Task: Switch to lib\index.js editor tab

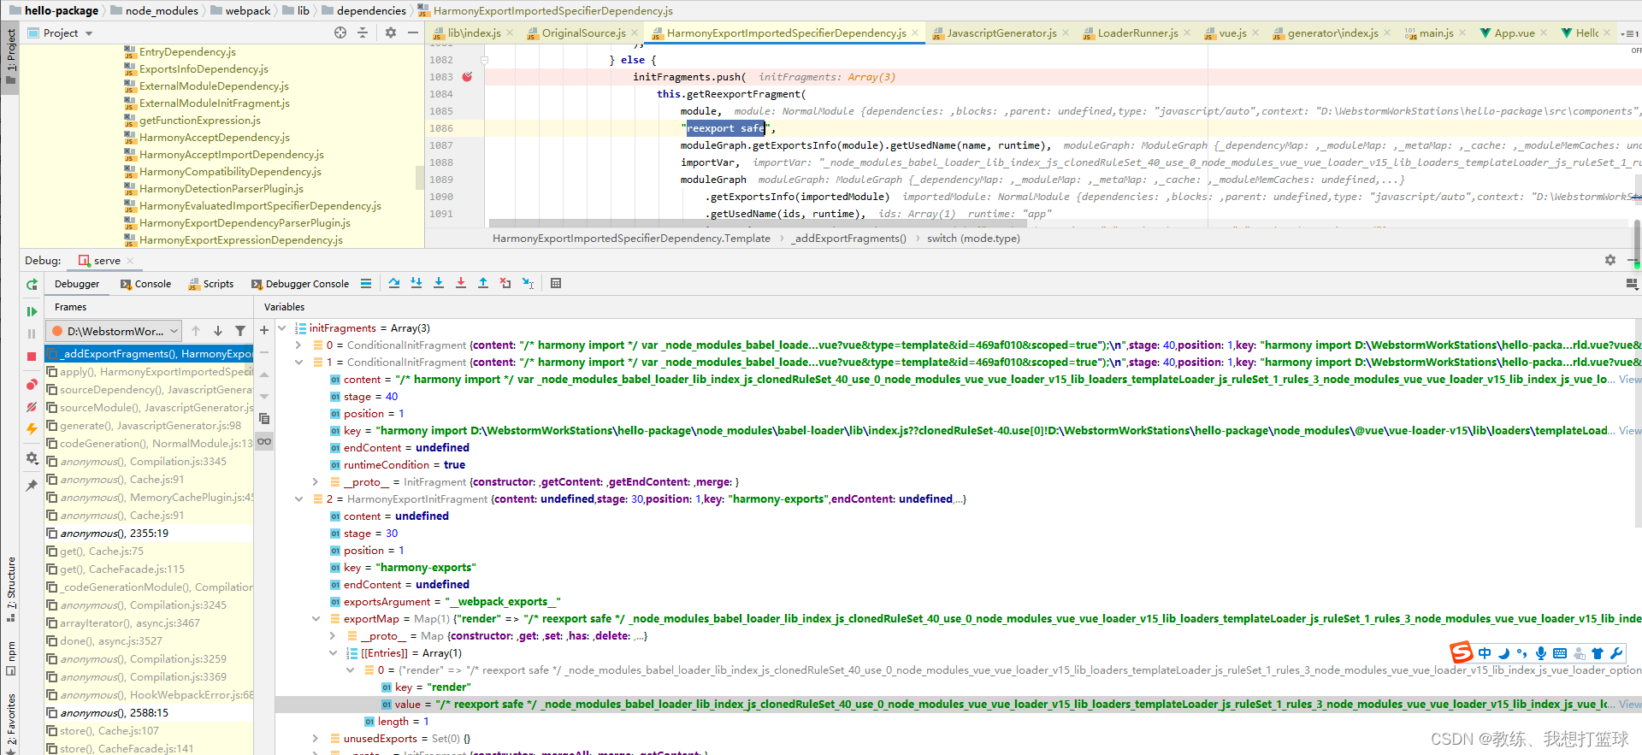Action: 474,33
